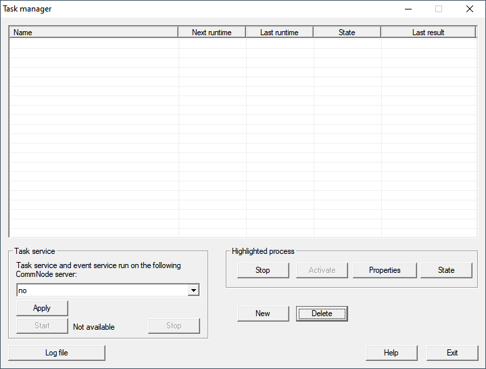Minimize the Task manager window

point(408,9)
